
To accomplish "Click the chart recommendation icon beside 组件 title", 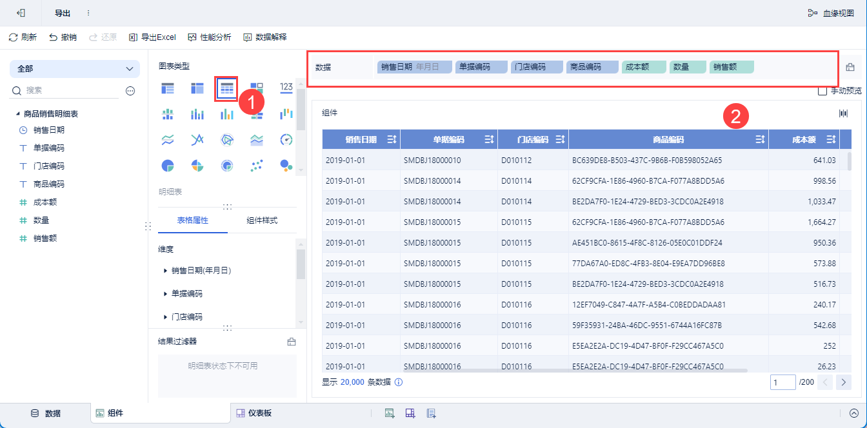I will [x=843, y=113].
